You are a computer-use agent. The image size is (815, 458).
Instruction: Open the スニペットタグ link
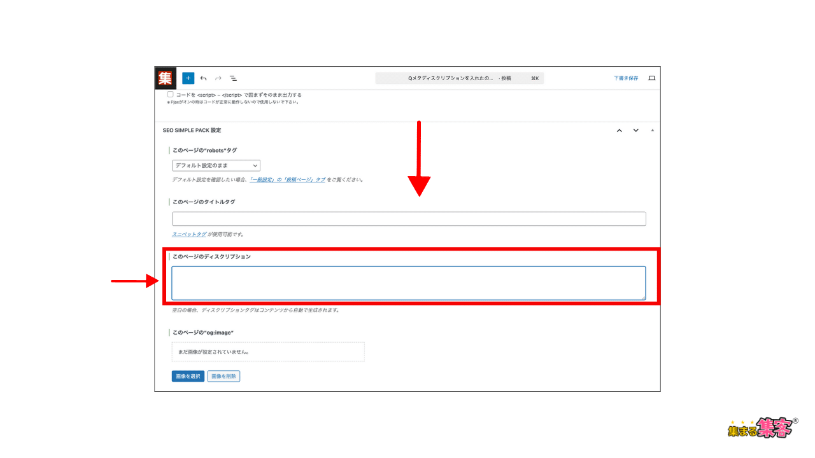tap(189, 235)
